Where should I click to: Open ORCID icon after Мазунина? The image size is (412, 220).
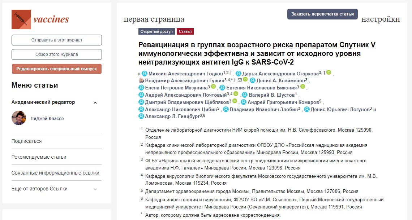[x=213, y=87]
